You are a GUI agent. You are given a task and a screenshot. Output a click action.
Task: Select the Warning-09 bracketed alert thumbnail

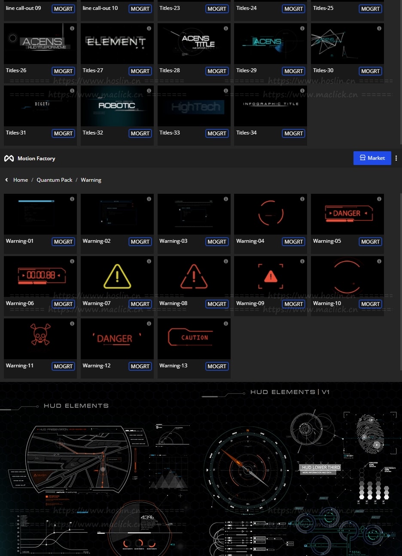pos(271,276)
